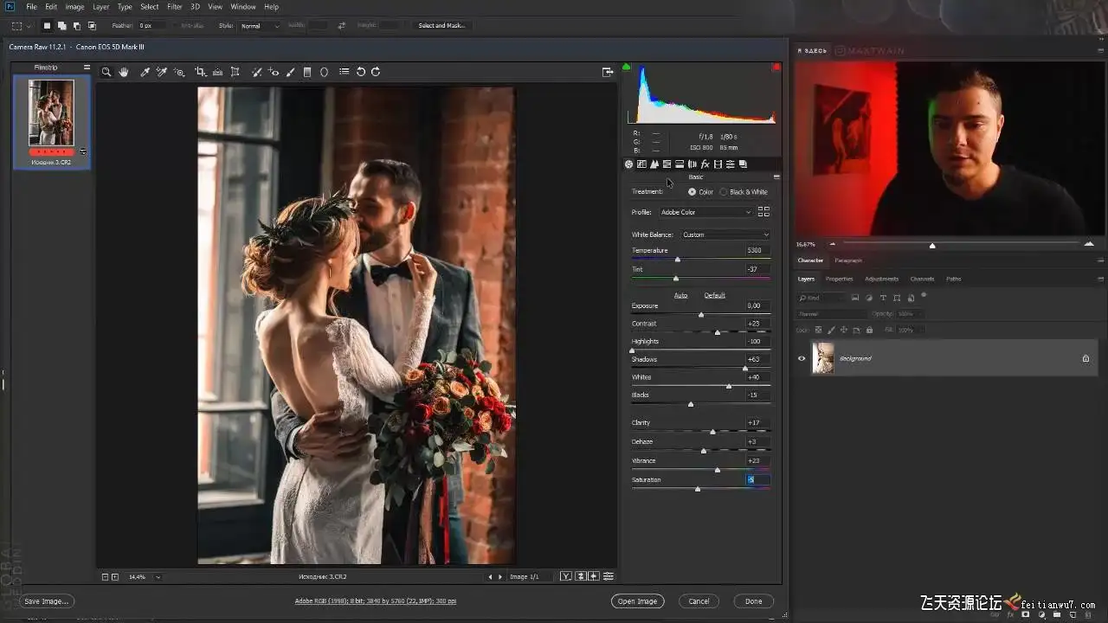Activate the Red Eye Removal tool

[x=274, y=72]
